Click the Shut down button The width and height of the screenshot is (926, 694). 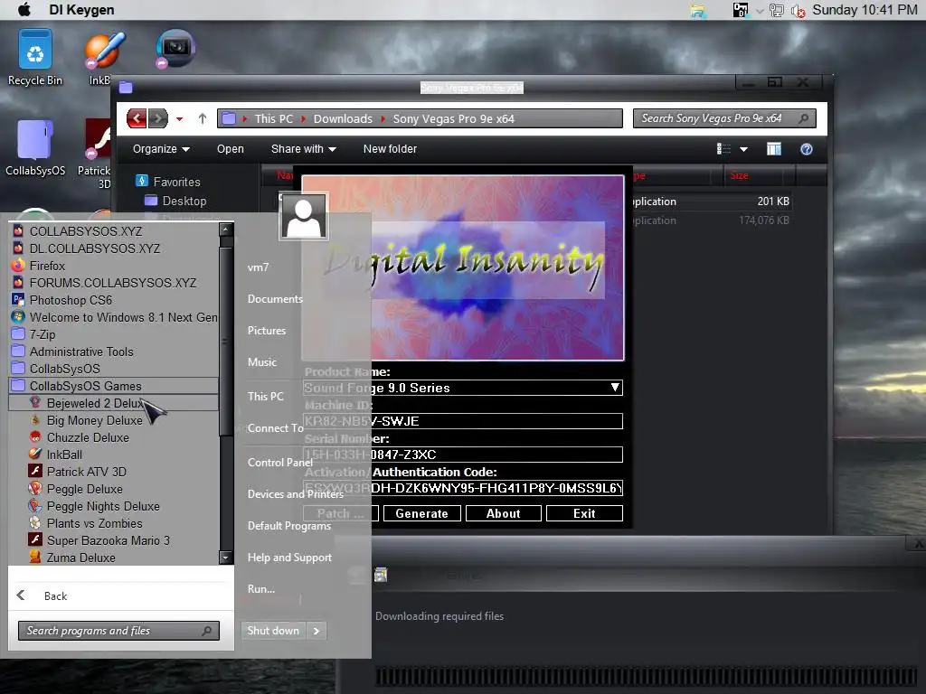click(x=273, y=631)
